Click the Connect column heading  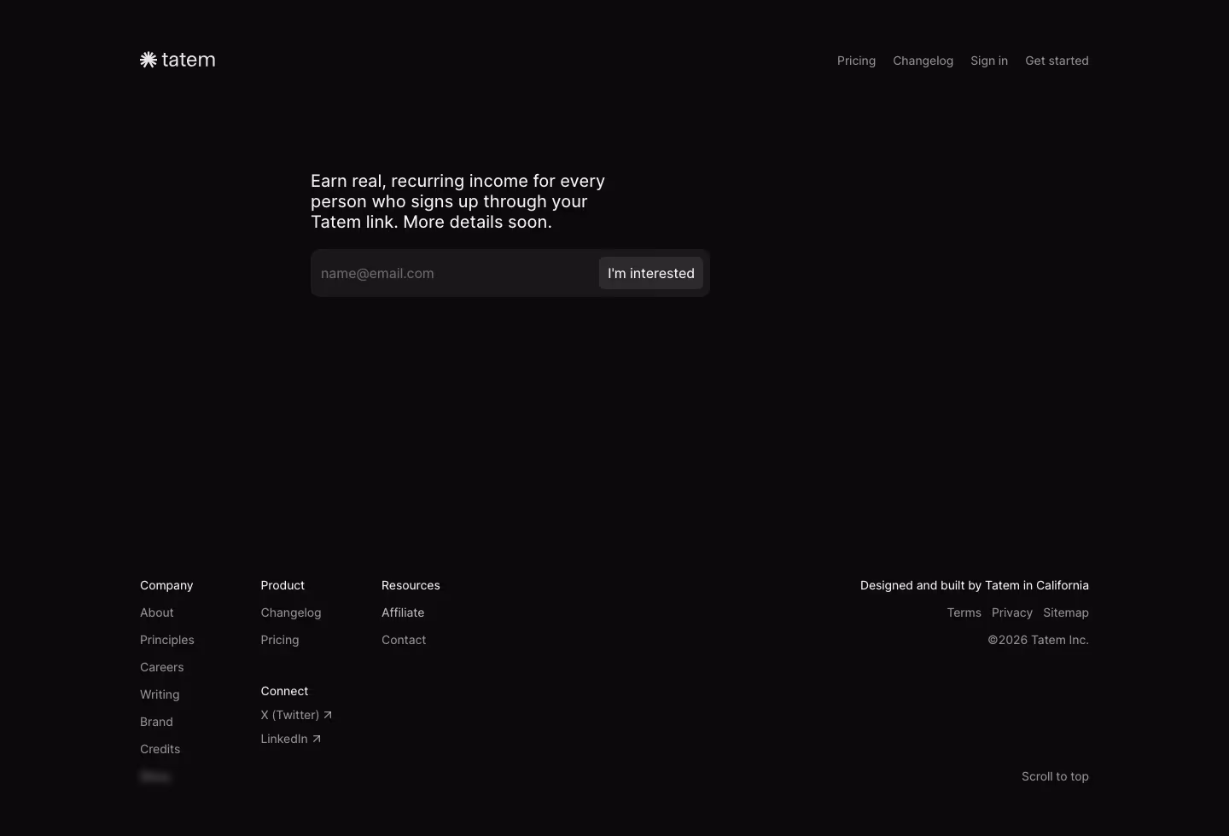(284, 691)
